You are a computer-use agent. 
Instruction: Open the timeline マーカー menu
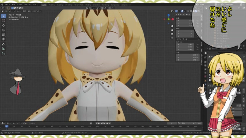(32, 123)
